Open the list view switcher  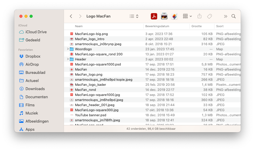pyautogui.click(x=134, y=16)
